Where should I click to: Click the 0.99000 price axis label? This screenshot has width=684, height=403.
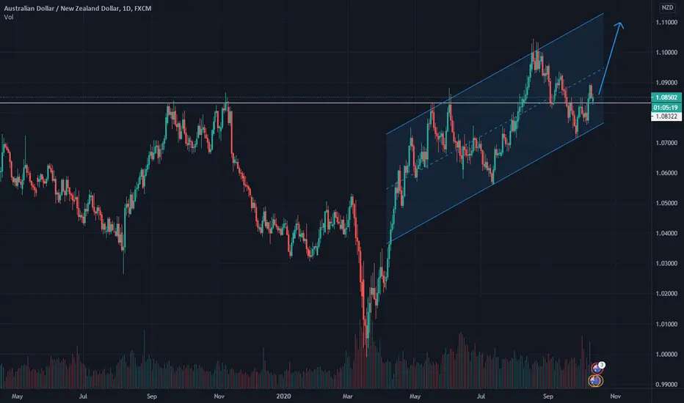(666, 384)
